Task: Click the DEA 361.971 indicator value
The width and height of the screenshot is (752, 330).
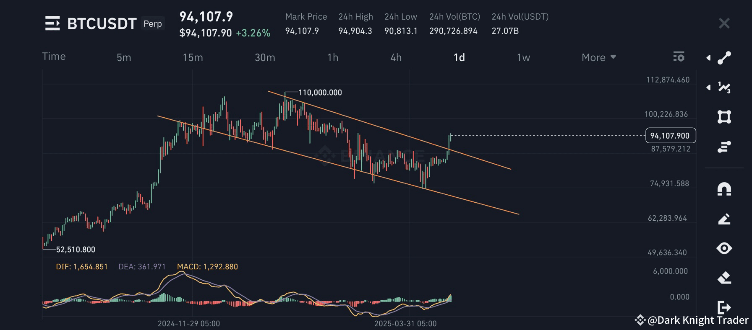Action: click(x=142, y=267)
